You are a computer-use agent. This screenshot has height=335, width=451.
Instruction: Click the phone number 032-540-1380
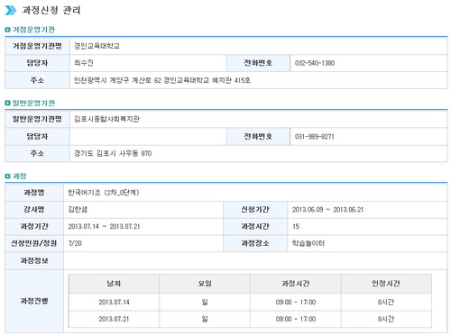pyautogui.click(x=315, y=63)
